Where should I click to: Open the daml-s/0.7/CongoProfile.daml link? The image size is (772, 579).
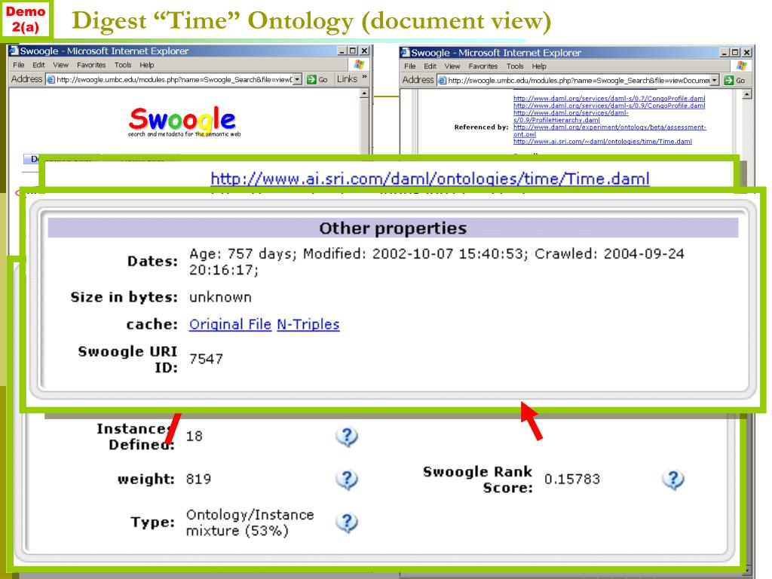(609, 99)
